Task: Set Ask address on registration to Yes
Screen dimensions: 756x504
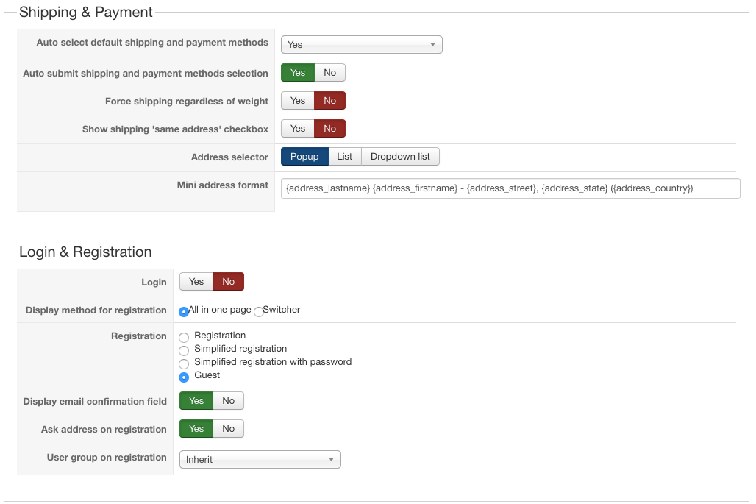Action: (x=196, y=429)
